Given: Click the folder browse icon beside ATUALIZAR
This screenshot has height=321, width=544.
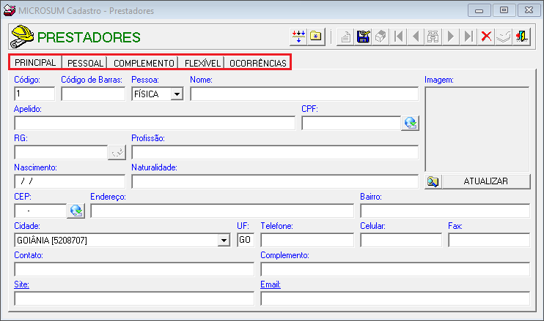Looking at the screenshot, I should (x=433, y=181).
